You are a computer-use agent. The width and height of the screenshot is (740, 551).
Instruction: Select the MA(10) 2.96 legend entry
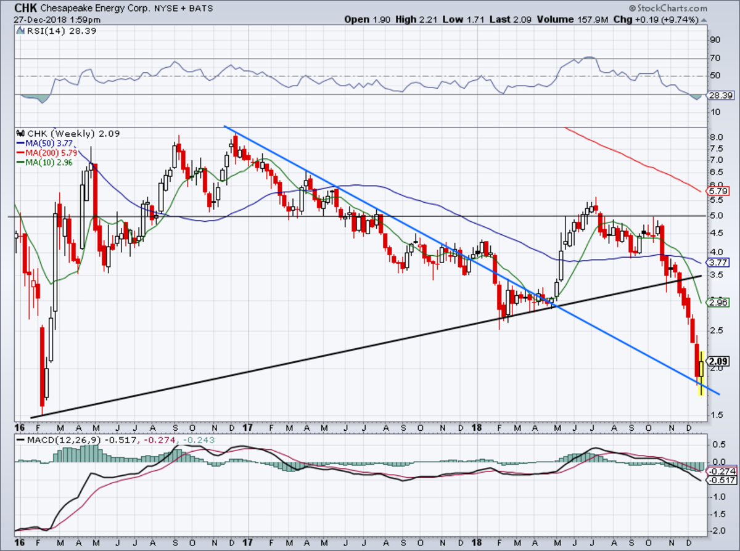[x=44, y=162]
